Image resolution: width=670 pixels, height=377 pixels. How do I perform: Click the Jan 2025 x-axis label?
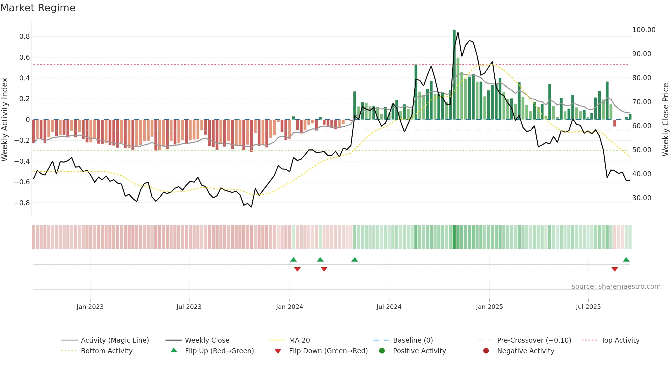(489, 307)
